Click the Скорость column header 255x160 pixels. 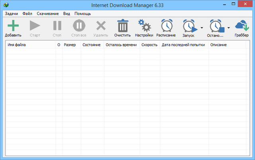[x=149, y=45]
